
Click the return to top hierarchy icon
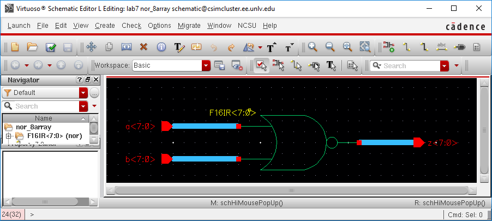click(x=79, y=65)
